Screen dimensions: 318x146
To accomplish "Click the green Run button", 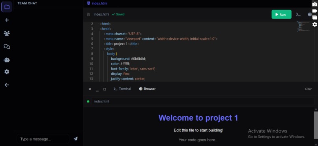I will pos(281,14).
